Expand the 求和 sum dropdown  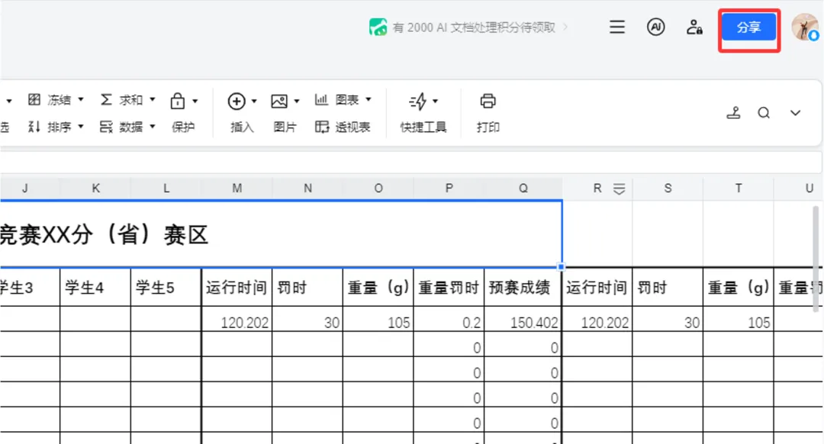coord(153,99)
